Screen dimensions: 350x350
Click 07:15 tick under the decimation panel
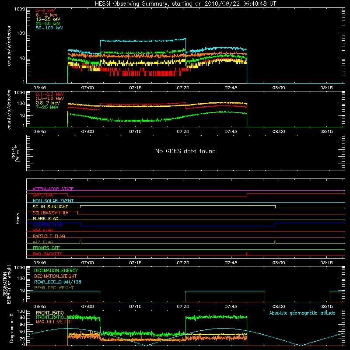135,307
